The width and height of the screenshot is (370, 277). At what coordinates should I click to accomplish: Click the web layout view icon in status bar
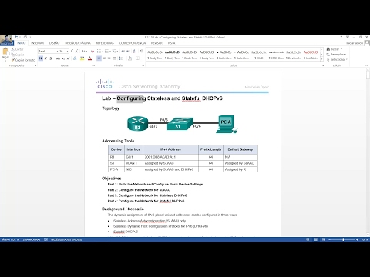[x=324, y=239]
